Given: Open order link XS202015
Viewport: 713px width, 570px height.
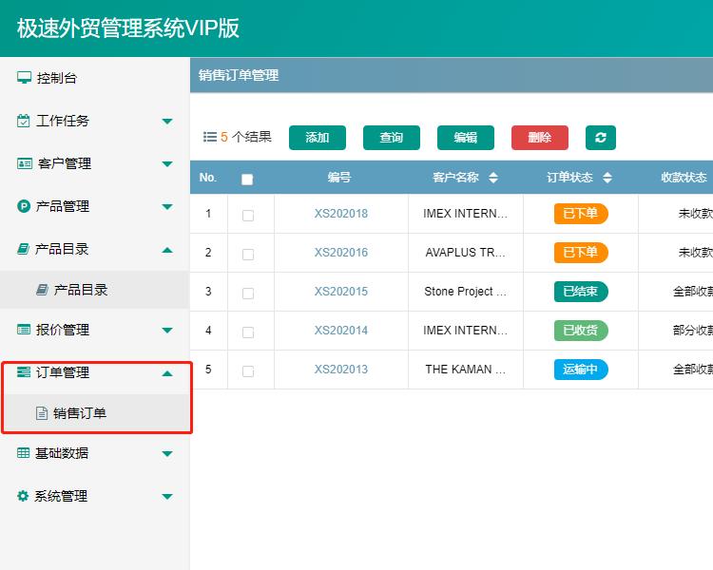Looking at the screenshot, I should [341, 292].
